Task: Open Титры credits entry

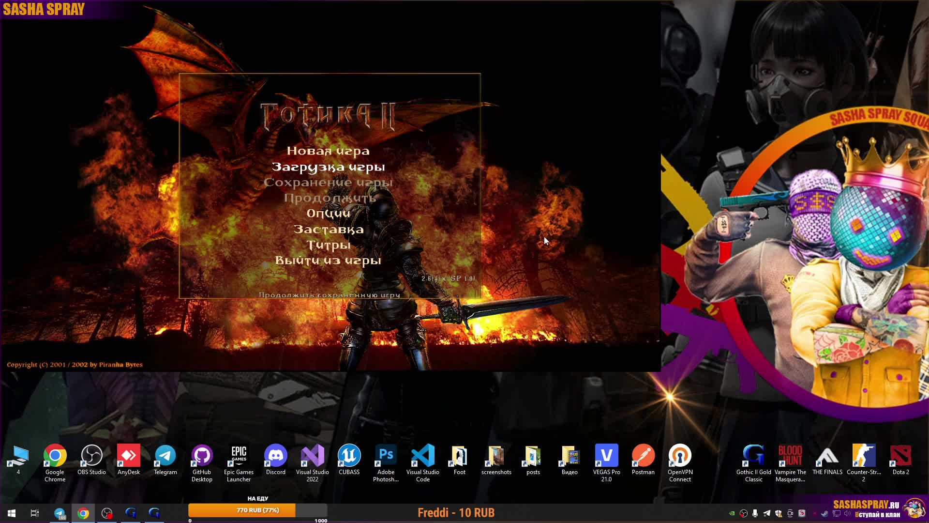Action: [x=328, y=245]
